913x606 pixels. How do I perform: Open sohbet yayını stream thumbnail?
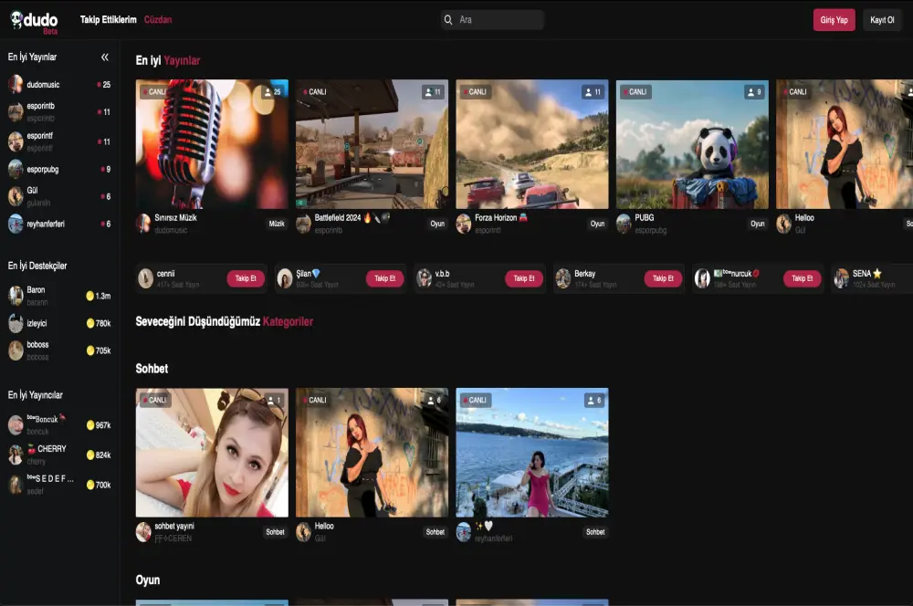tap(212, 453)
